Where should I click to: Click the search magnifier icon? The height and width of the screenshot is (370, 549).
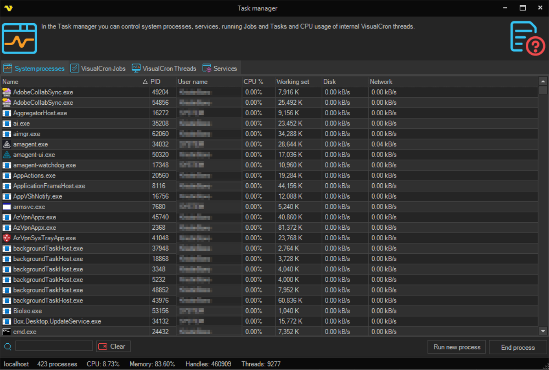point(7,347)
